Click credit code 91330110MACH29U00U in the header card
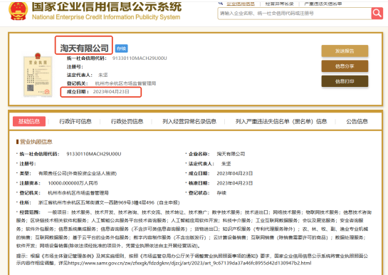Screen dimensions: 388x275 tap(140, 58)
